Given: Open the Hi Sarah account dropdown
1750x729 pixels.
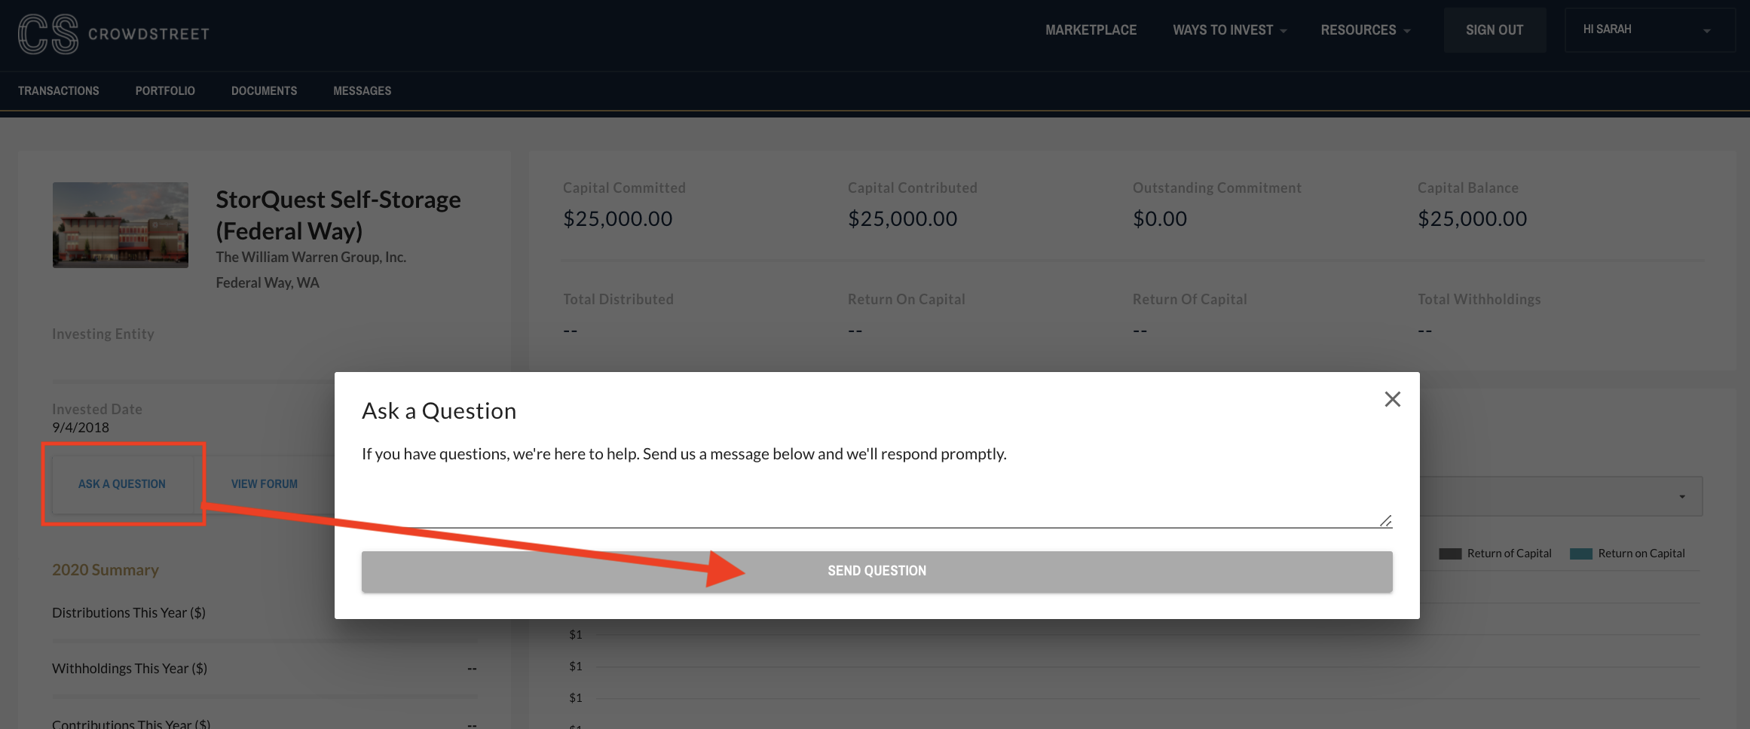Looking at the screenshot, I should pos(1649,30).
